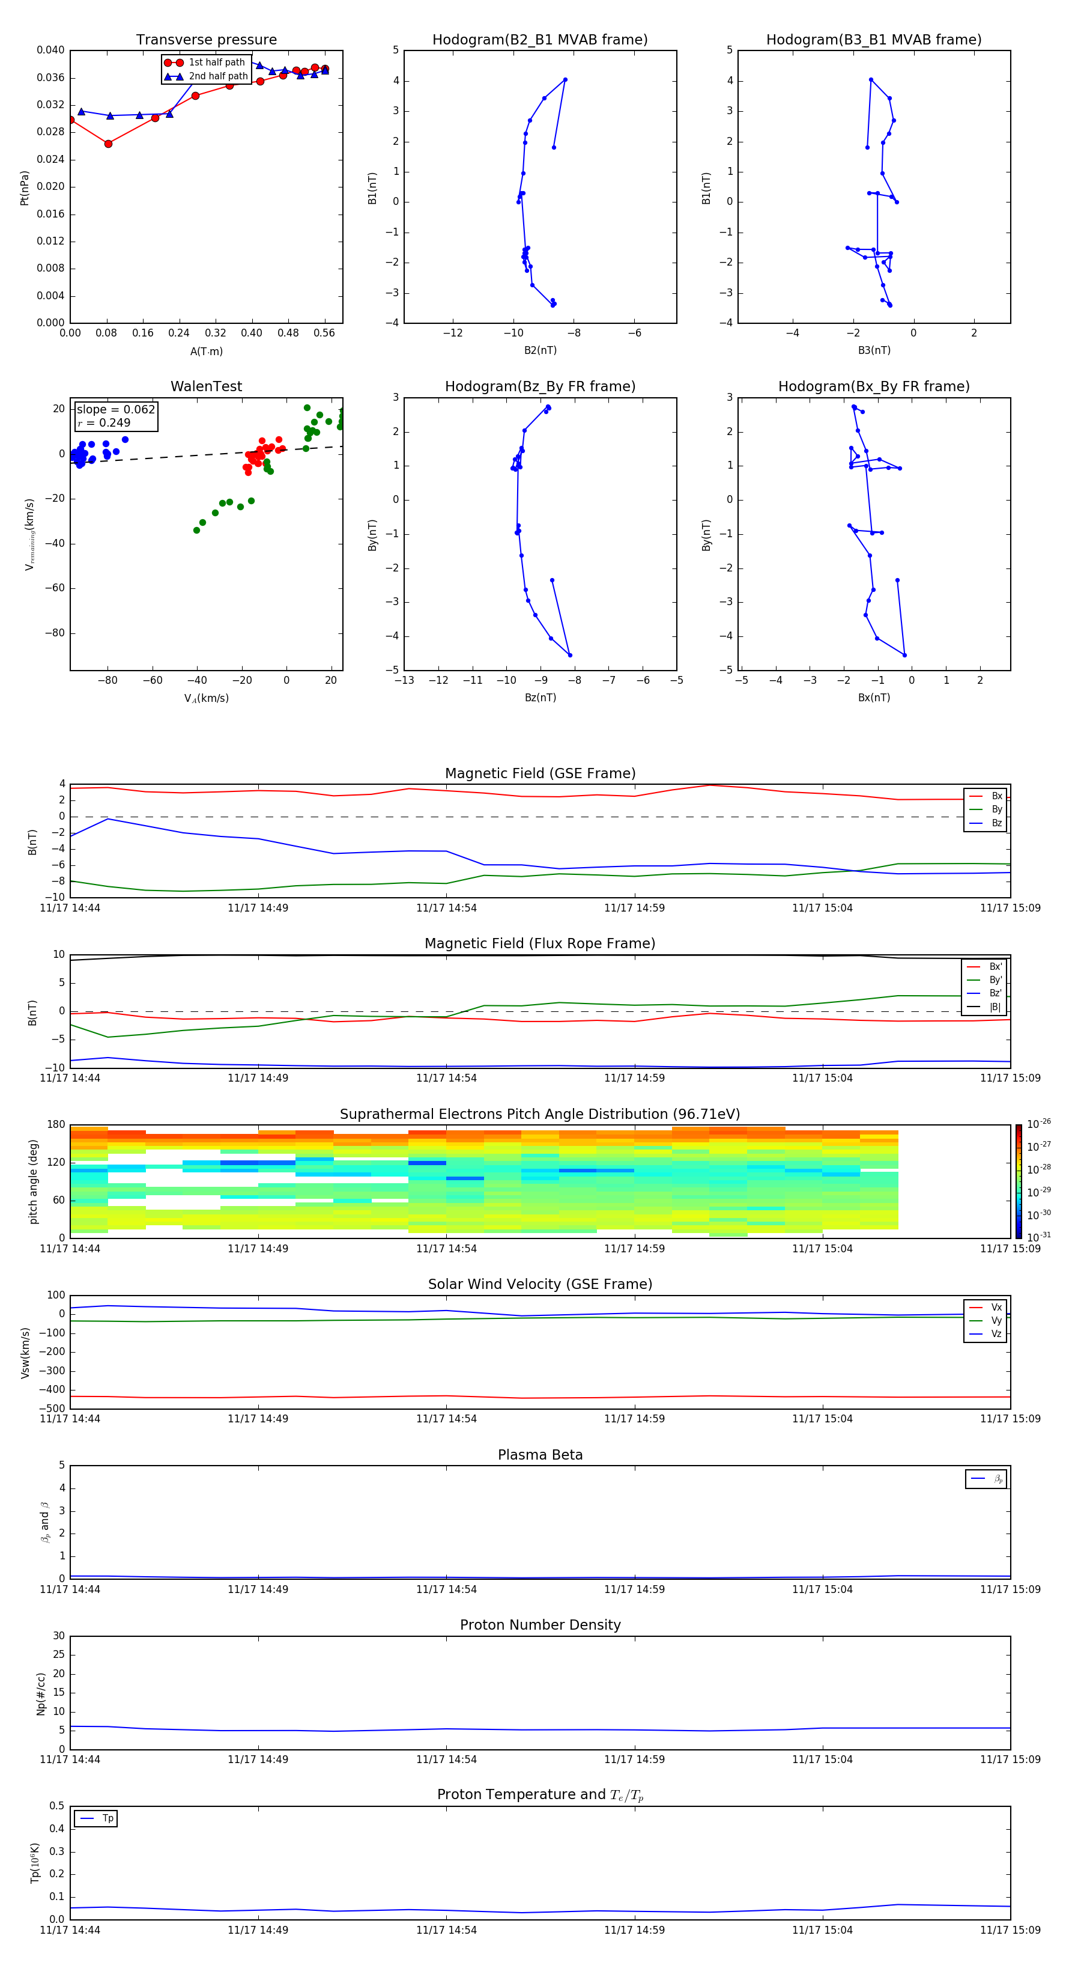Click the "Tp(10^6K)" y-axis label
The image size is (1081, 1983).
pos(35,1863)
